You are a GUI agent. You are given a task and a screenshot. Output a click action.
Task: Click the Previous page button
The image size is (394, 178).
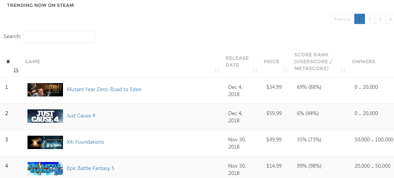tap(342, 19)
